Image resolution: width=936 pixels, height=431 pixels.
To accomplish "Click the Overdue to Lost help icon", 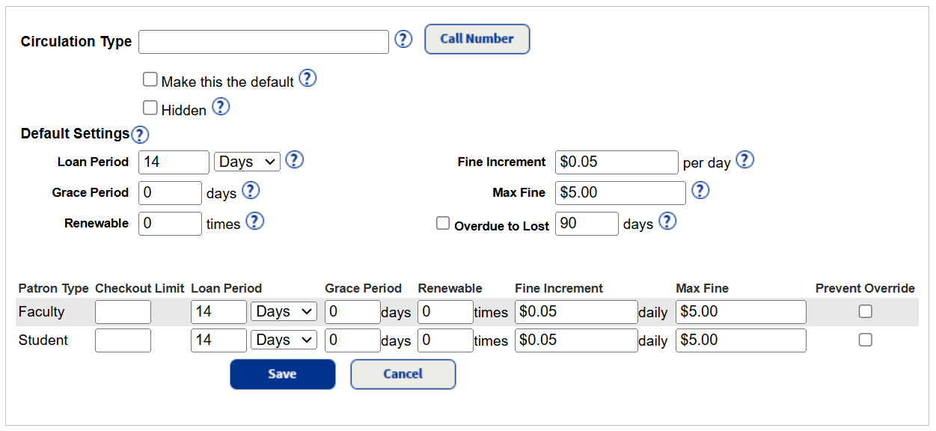I will tap(667, 221).
